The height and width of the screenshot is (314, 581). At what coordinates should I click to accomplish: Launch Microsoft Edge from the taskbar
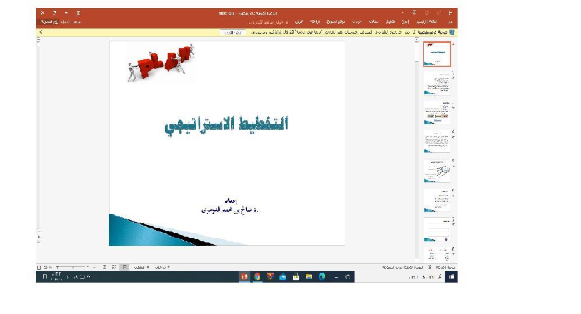click(x=322, y=277)
